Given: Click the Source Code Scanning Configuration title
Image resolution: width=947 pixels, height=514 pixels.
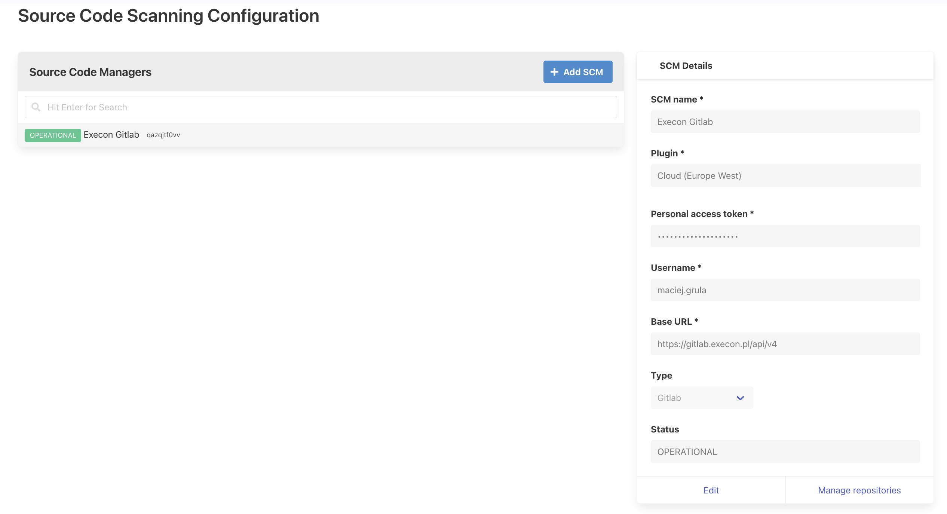Looking at the screenshot, I should 169,16.
